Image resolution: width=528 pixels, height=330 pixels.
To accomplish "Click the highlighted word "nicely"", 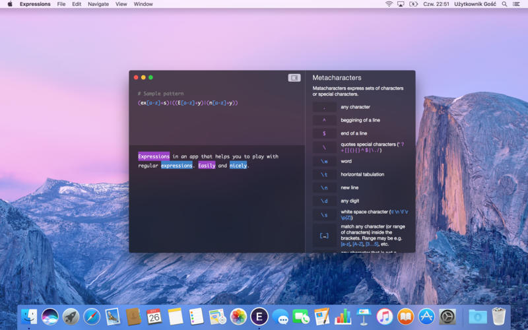I will click(238, 166).
